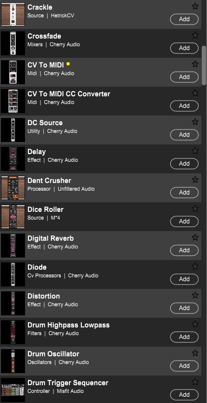
Task: Click the Drum Oscillator module thumbnail
Action: tap(13, 361)
